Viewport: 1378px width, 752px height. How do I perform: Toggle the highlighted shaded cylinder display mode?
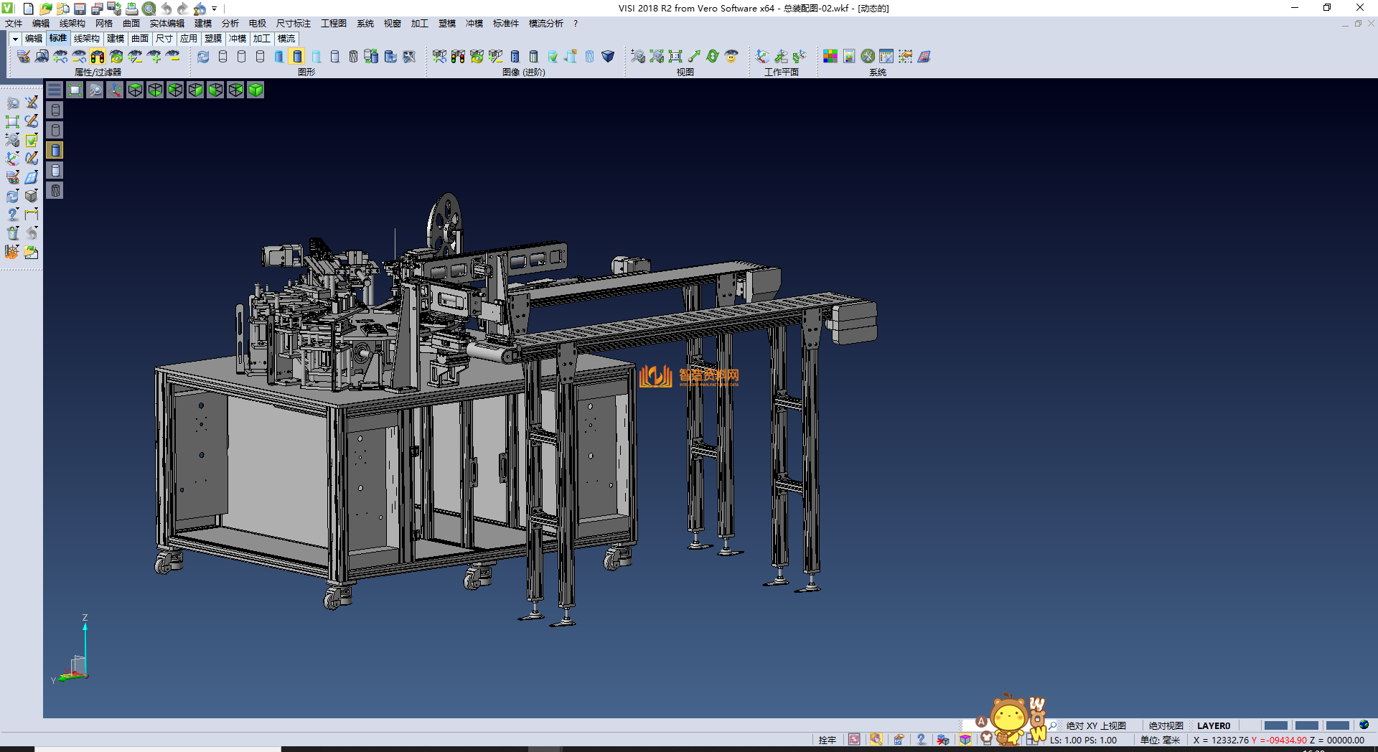coord(297,57)
